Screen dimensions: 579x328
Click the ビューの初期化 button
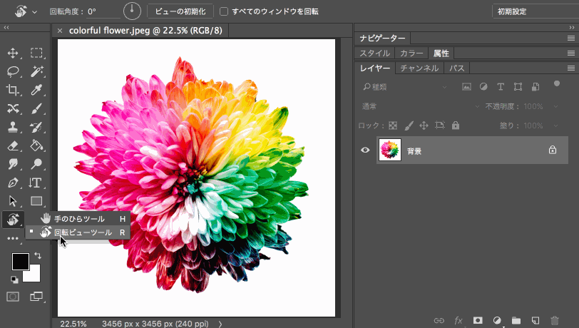tap(180, 11)
